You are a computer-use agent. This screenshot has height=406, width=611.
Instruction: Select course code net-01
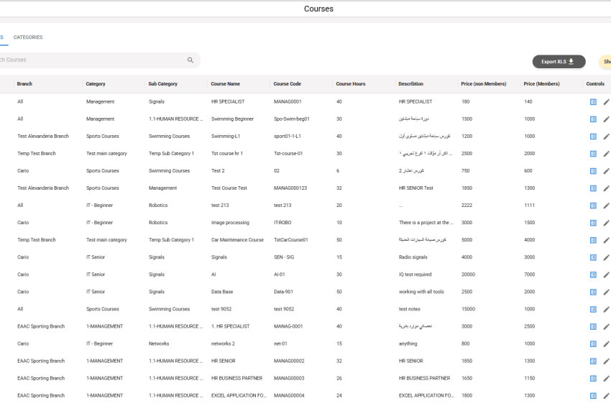[x=280, y=343]
